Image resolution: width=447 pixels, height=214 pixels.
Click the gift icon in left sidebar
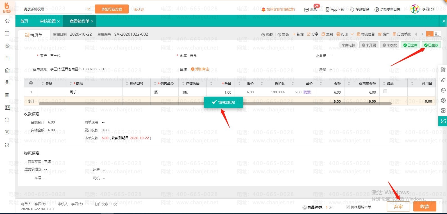(x=7, y=33)
